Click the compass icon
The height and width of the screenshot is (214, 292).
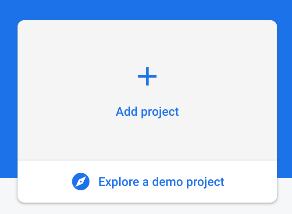pyautogui.click(x=81, y=182)
